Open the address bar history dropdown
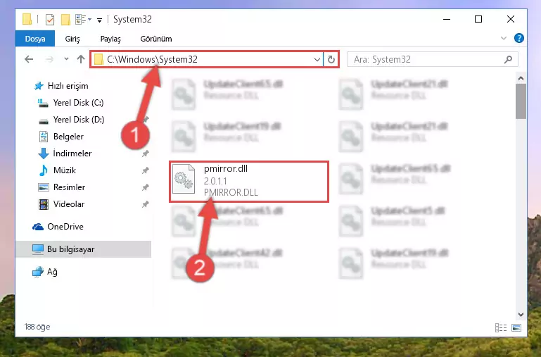541x357 pixels. tap(317, 60)
